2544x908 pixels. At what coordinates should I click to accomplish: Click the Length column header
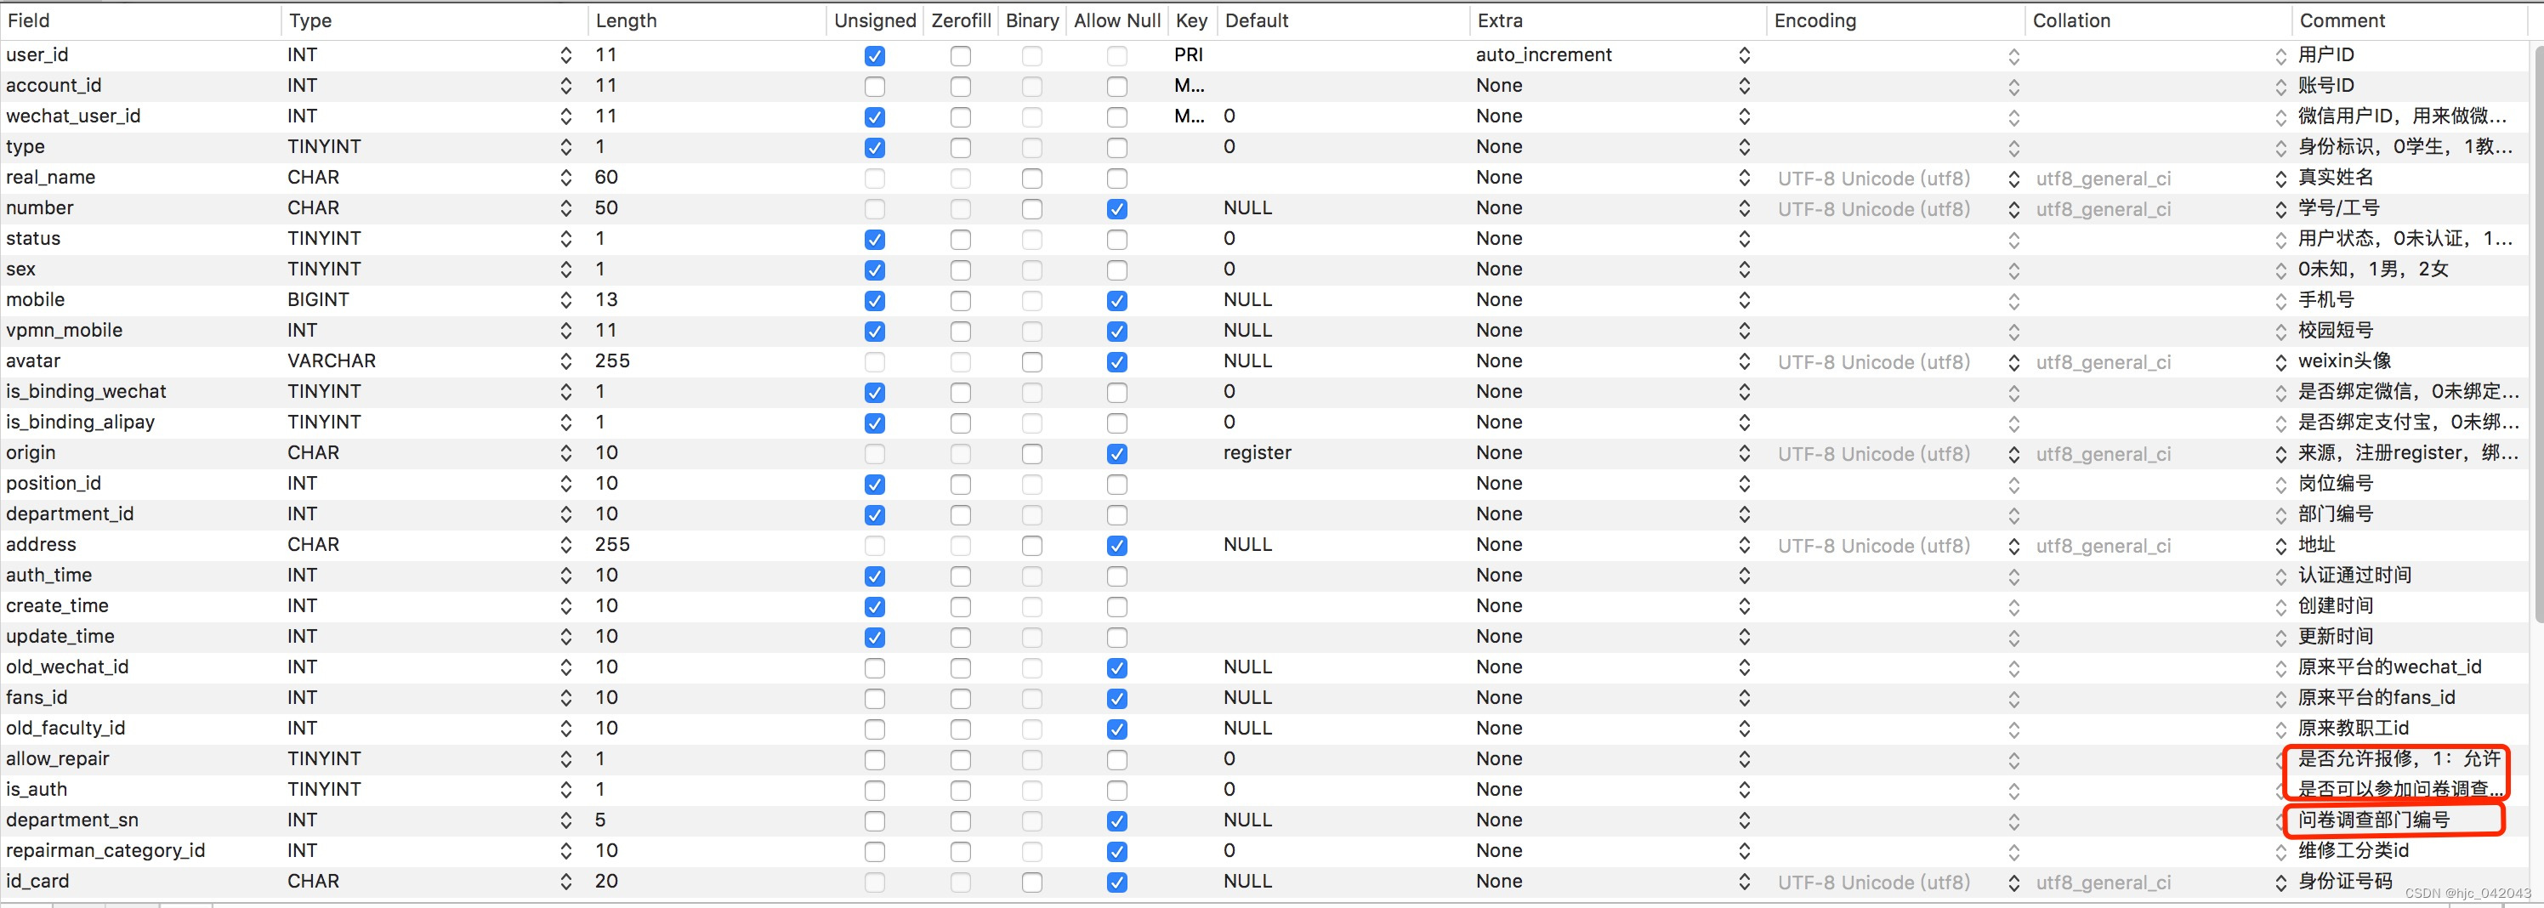706,20
